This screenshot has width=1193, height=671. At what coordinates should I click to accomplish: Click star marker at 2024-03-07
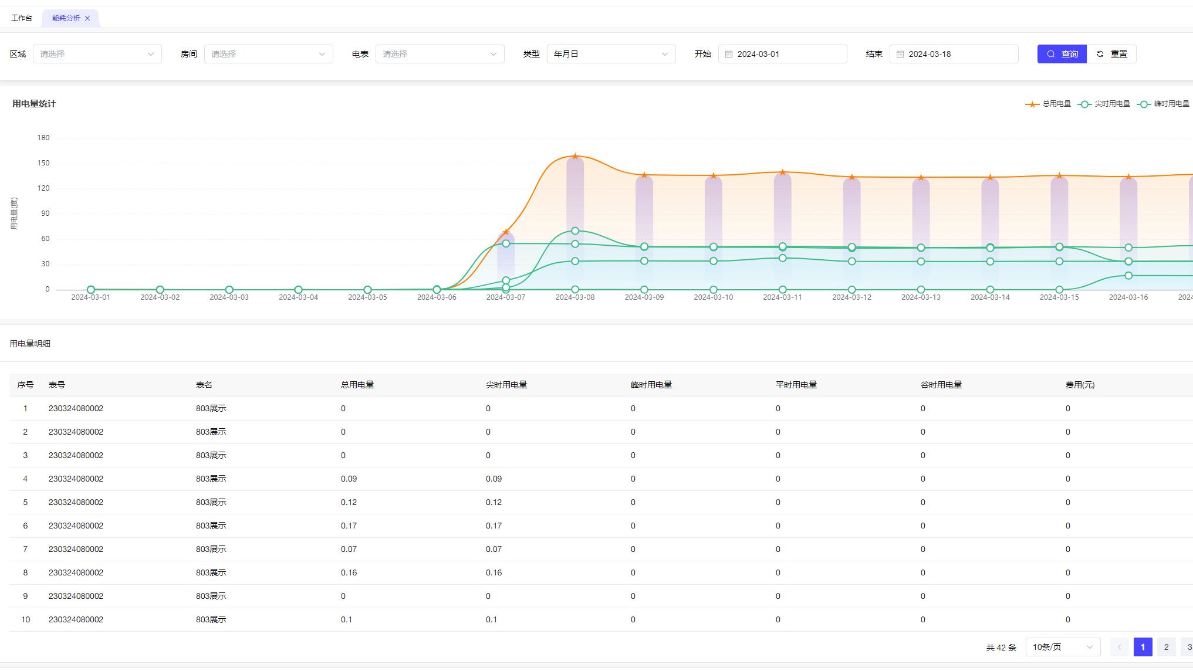(x=506, y=232)
